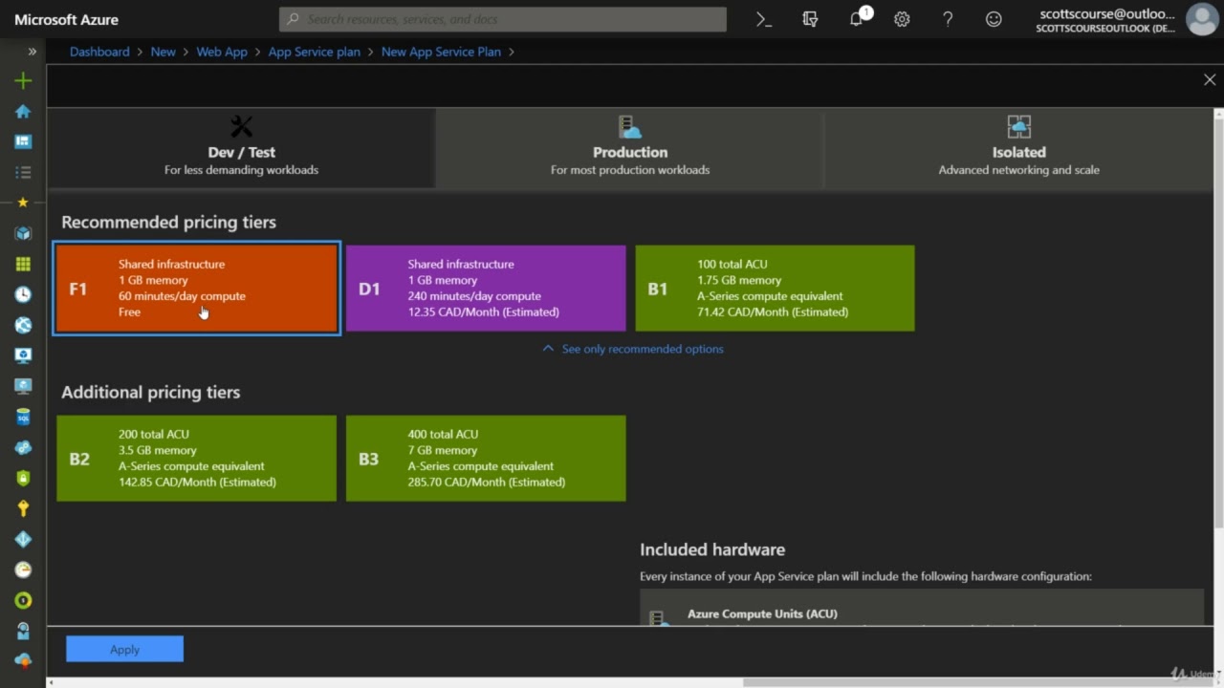Open Cloud Shell from the top bar
The height and width of the screenshot is (688, 1224).
pyautogui.click(x=764, y=19)
